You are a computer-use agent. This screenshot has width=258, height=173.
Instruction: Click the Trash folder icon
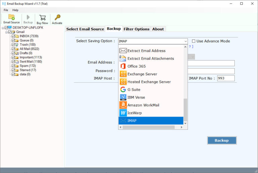click(17, 45)
